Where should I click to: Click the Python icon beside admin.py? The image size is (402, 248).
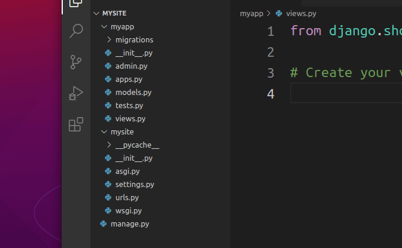click(108, 66)
